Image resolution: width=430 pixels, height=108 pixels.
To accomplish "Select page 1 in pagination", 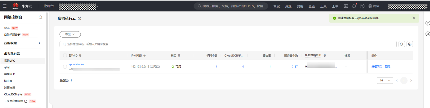I will point(404,81).
